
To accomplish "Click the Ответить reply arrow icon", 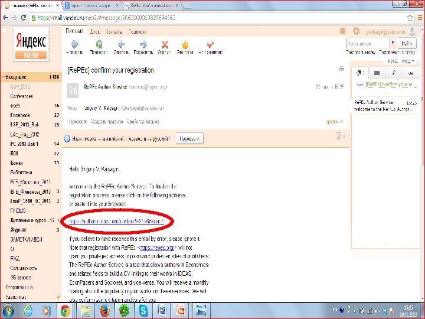I will tap(121, 44).
